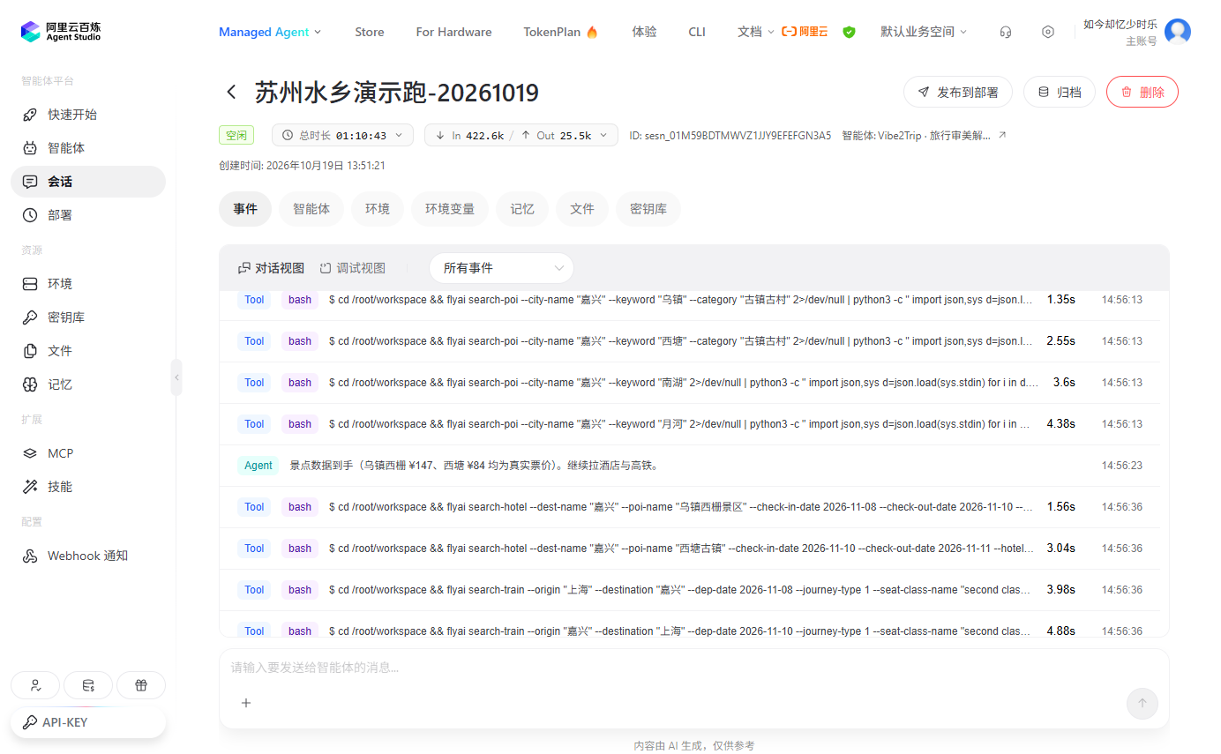Switch to 对话视图 view
Viewport: 1221px width, 754px height.
[x=272, y=268]
